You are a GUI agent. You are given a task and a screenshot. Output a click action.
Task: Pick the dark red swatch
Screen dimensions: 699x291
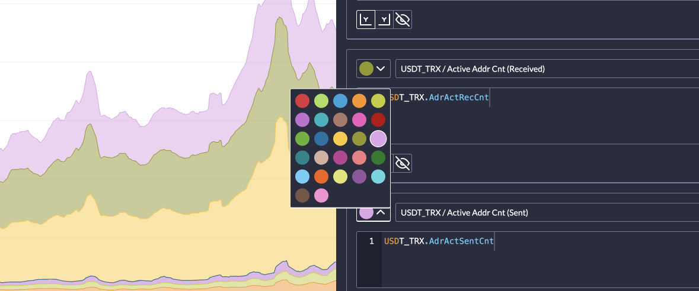[x=378, y=119]
